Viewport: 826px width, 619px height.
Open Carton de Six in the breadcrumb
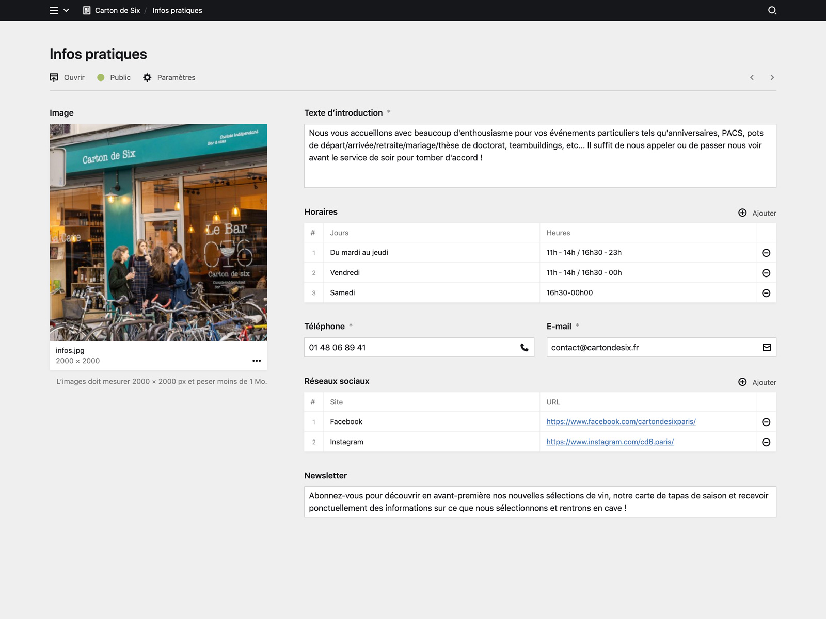118,10
